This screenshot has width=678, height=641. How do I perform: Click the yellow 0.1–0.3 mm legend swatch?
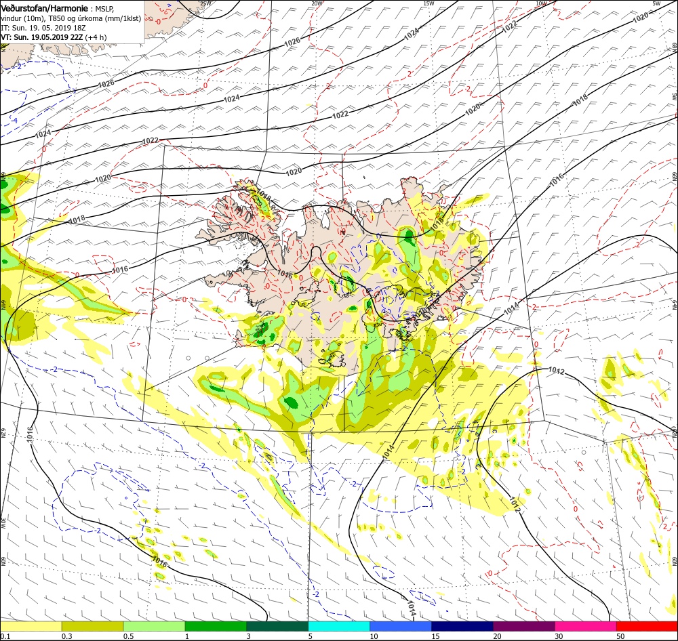pyautogui.click(x=31, y=626)
